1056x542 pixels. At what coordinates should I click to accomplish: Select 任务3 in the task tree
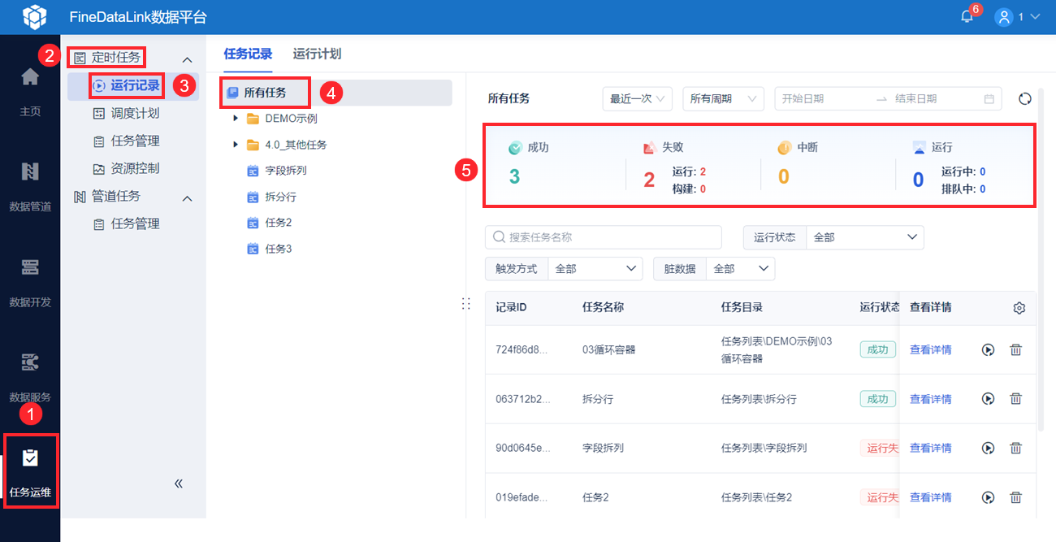[x=278, y=249]
